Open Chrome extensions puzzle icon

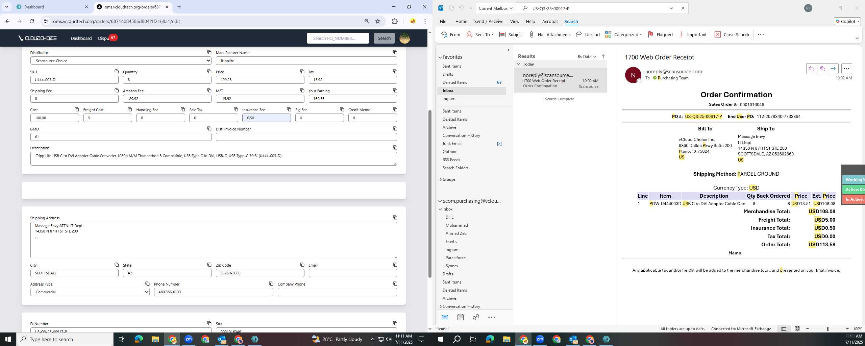tap(395, 21)
